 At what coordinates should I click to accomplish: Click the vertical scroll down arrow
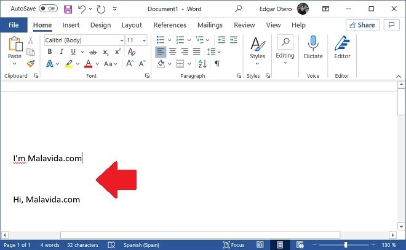[401, 227]
